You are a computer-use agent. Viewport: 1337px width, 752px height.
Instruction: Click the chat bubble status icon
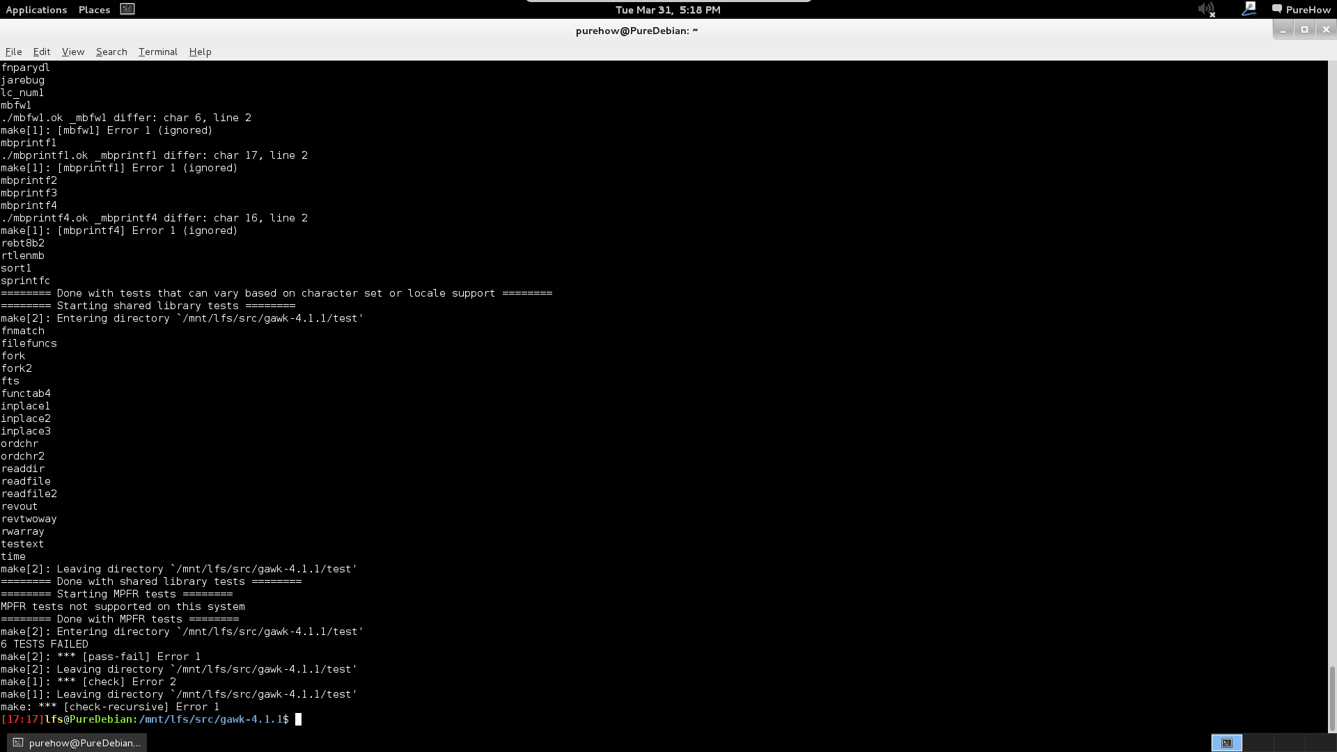pos(1276,9)
